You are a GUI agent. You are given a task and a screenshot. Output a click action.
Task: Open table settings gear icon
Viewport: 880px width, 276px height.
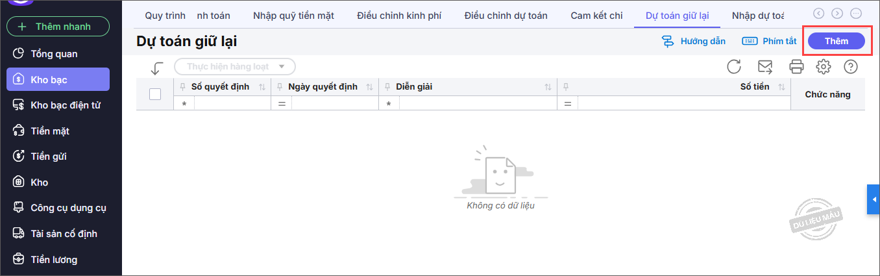coord(824,66)
